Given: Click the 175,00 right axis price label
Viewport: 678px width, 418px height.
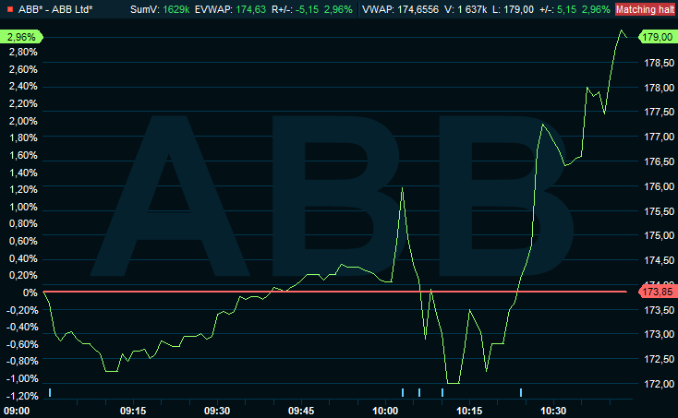Looking at the screenshot, I should coord(659,236).
